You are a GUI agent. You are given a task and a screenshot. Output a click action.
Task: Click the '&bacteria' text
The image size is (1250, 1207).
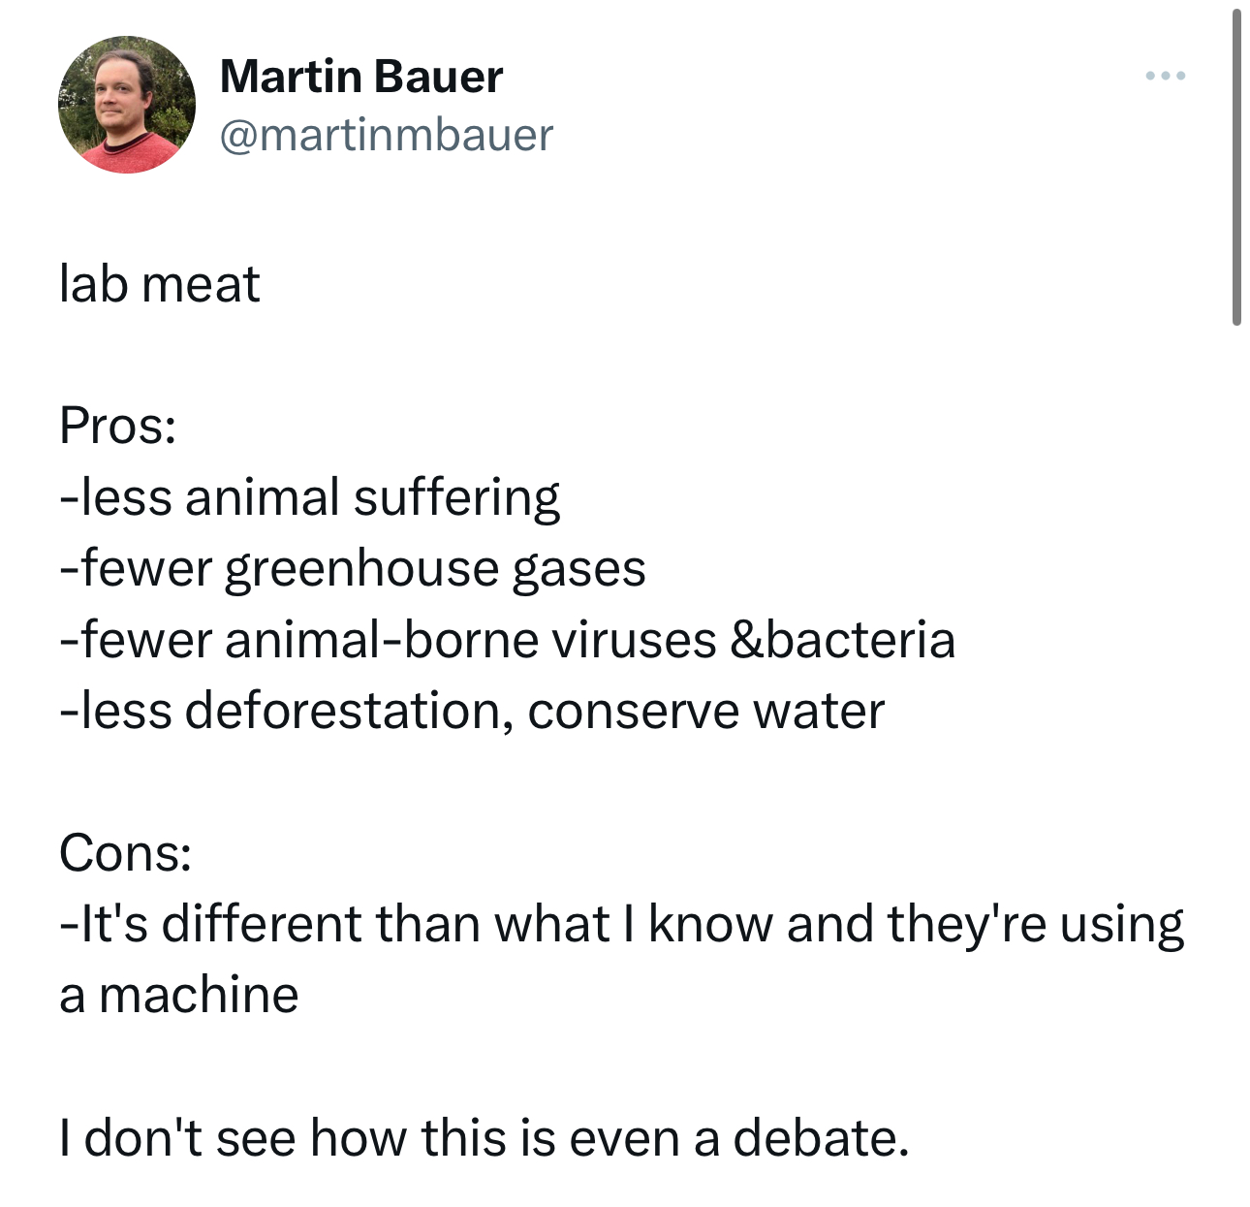click(842, 640)
